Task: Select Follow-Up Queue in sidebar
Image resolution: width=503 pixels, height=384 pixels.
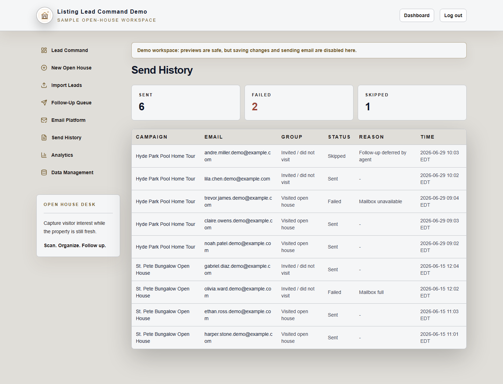Action: [71, 103]
